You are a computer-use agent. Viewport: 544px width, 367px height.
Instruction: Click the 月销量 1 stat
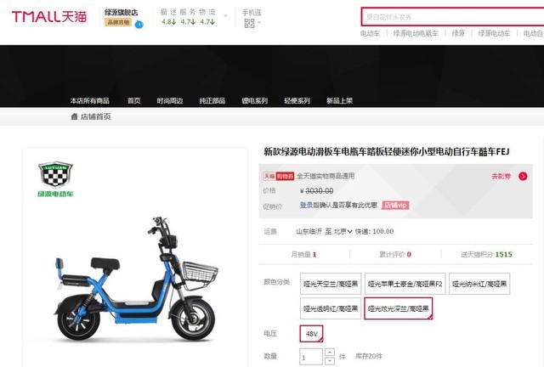pos(303,254)
